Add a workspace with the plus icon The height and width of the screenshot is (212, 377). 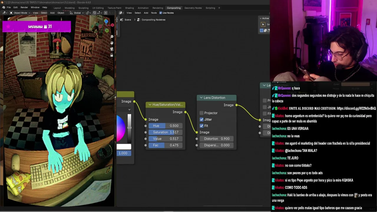click(219, 8)
